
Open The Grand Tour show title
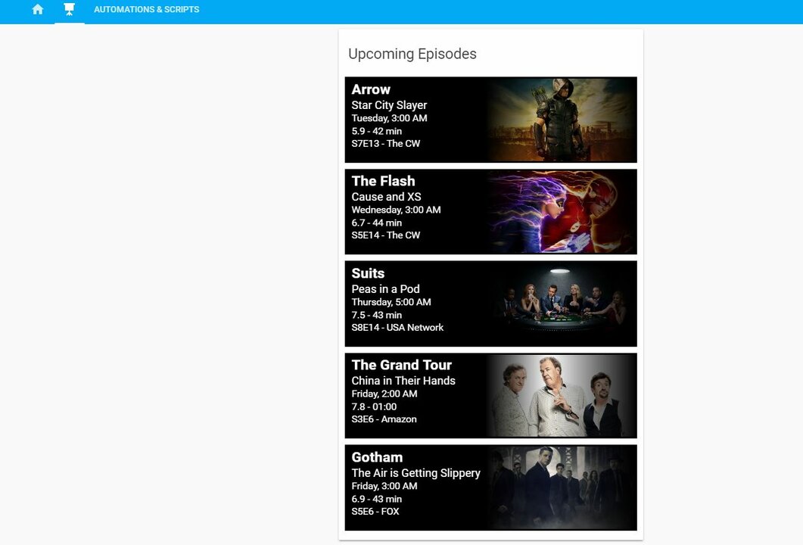[401, 365]
